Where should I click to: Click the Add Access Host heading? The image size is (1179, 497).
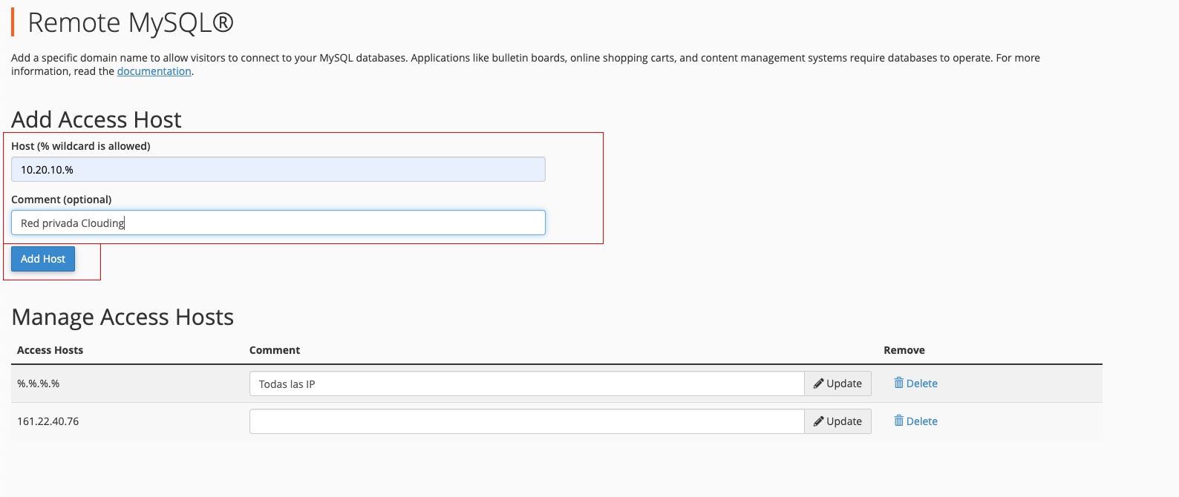[97, 119]
